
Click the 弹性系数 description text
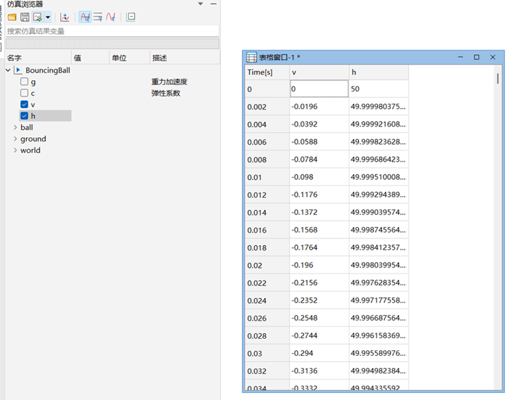[x=166, y=93]
